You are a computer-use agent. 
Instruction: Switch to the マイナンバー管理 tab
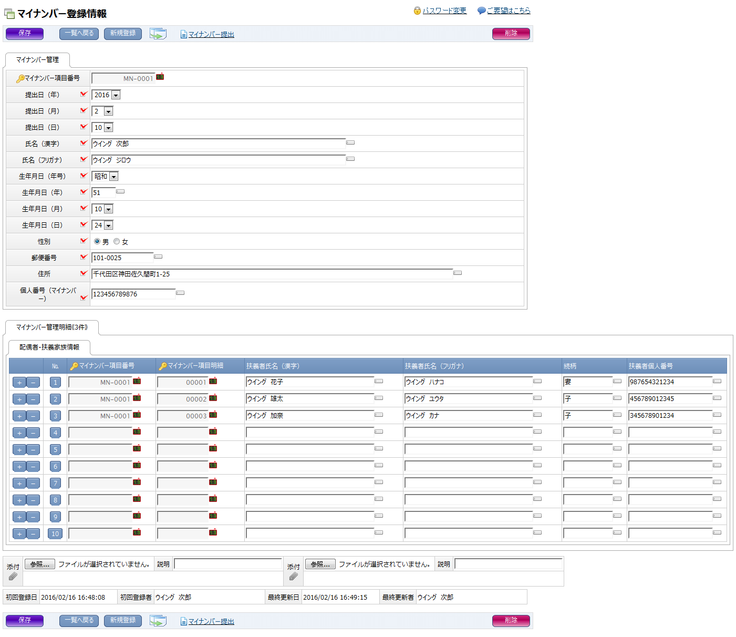[x=37, y=60]
